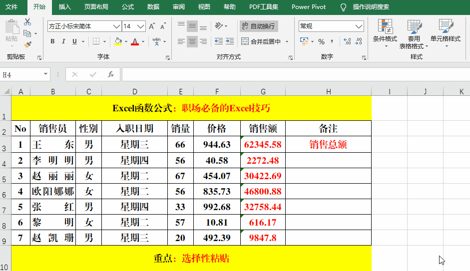Open 单元格样式 cell styles
The width and height of the screenshot is (470, 271).
[446, 33]
